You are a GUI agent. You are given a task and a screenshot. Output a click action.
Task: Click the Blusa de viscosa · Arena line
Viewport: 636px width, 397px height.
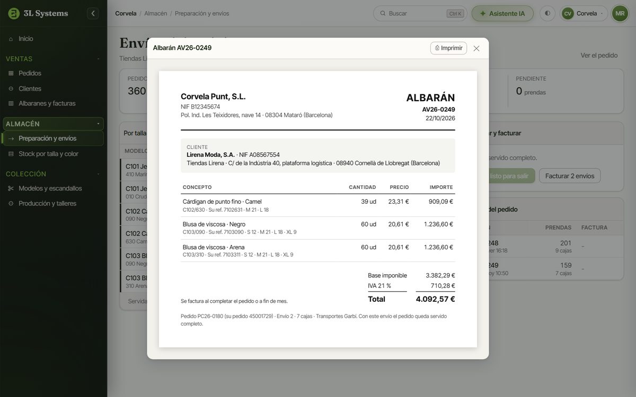point(318,251)
